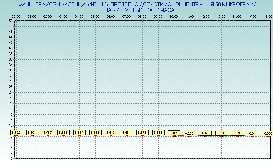273x165 pixels.
Task: Select the 8.584 value label
Action: [95, 133]
